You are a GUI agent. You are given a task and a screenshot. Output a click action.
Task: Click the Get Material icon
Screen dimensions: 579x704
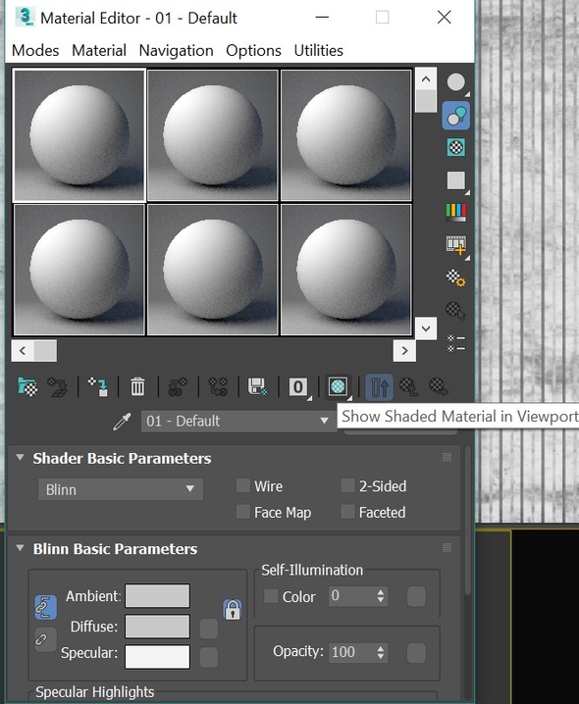pyautogui.click(x=27, y=386)
